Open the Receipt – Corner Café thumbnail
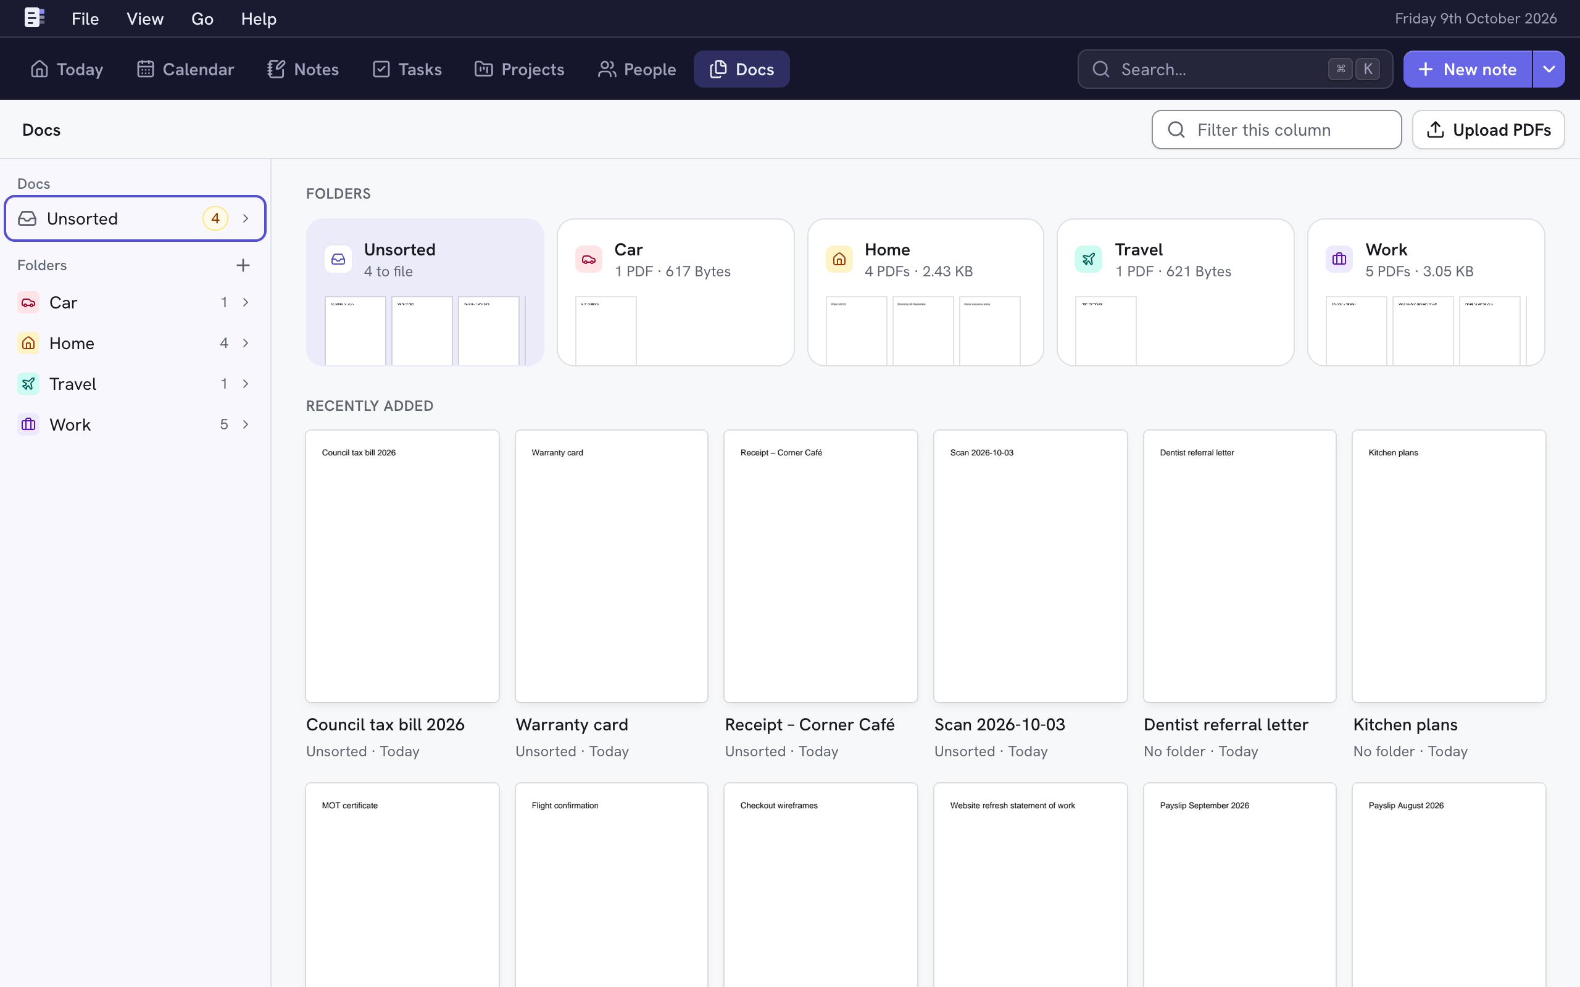Viewport: 1580px width, 987px height. tap(821, 566)
